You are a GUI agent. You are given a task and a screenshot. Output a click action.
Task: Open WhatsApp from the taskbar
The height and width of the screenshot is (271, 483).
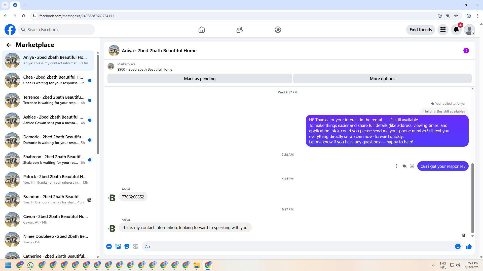[x=30, y=265]
